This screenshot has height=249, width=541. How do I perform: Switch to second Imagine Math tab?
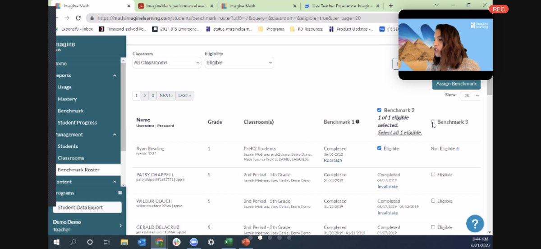tap(258, 6)
